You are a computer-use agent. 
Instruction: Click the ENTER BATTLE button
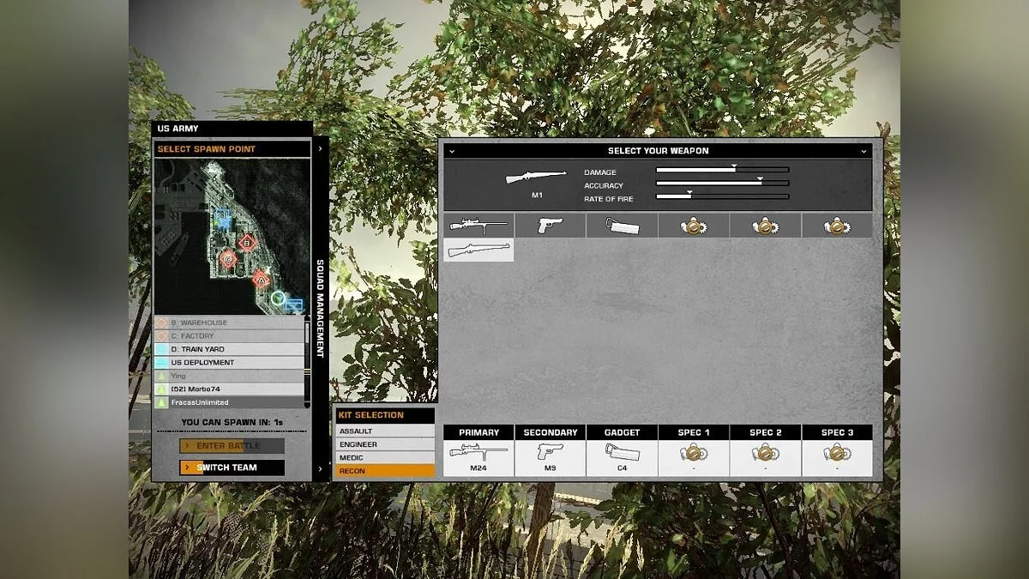pyautogui.click(x=232, y=446)
